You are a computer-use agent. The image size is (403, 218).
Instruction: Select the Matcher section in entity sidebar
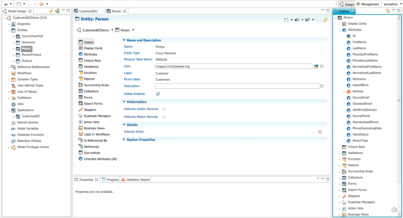89,79
